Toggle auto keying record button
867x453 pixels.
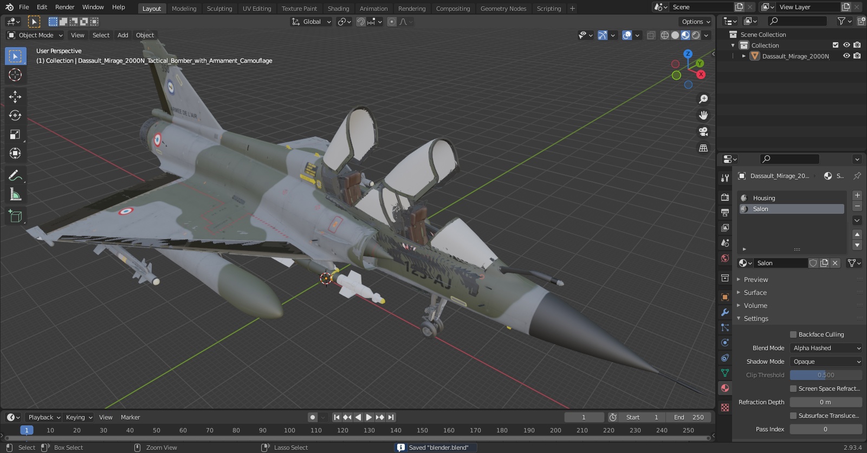(x=312, y=417)
